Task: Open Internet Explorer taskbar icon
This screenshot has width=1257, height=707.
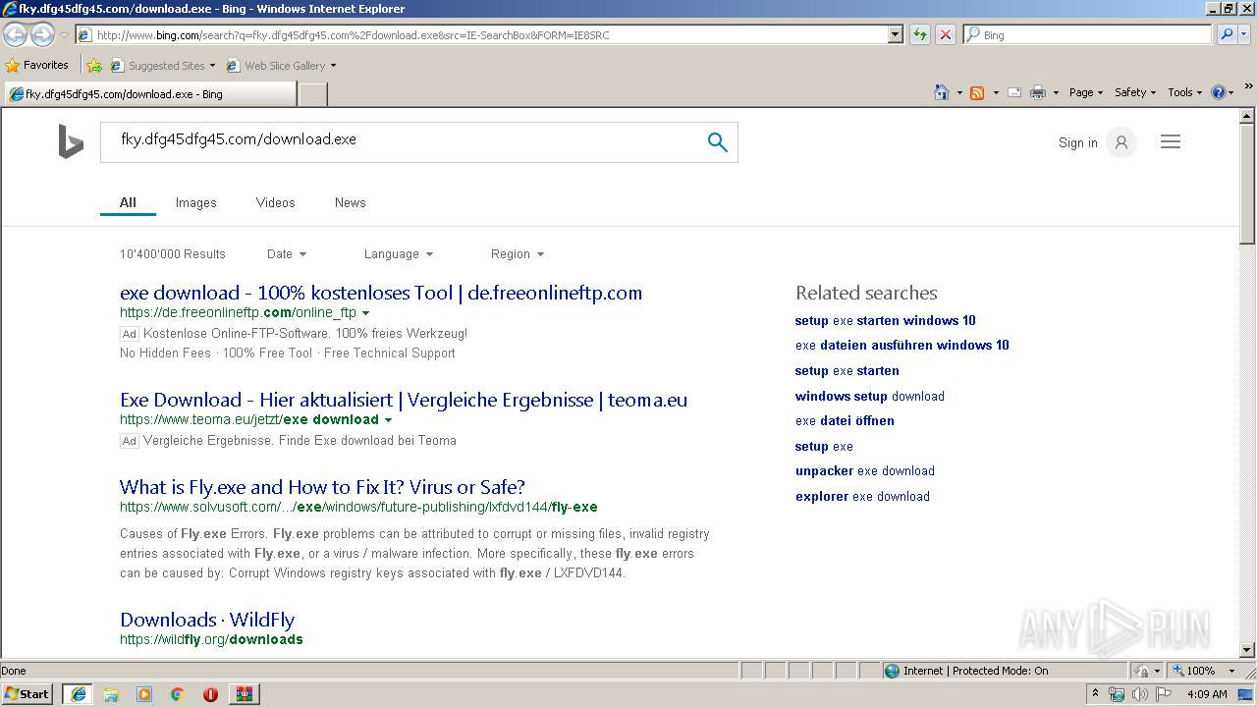Action: click(78, 694)
